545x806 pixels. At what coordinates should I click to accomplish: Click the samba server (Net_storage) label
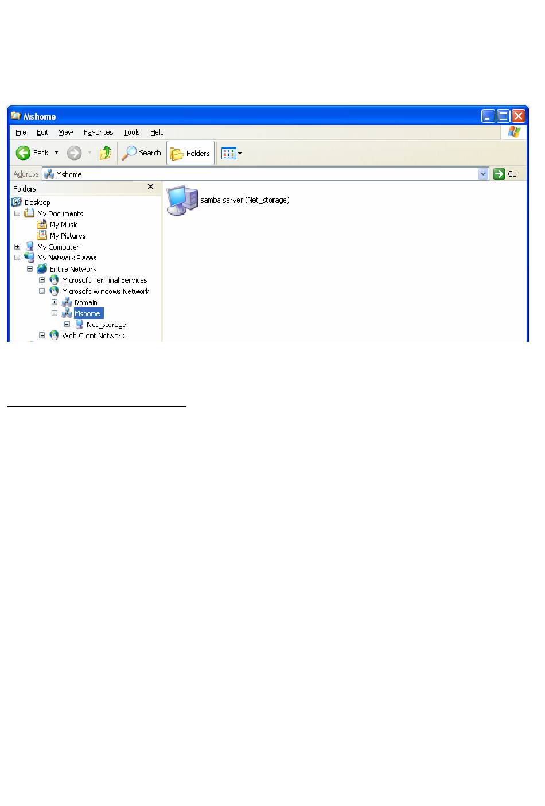point(245,200)
